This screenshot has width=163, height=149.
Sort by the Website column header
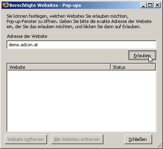click(x=59, y=67)
